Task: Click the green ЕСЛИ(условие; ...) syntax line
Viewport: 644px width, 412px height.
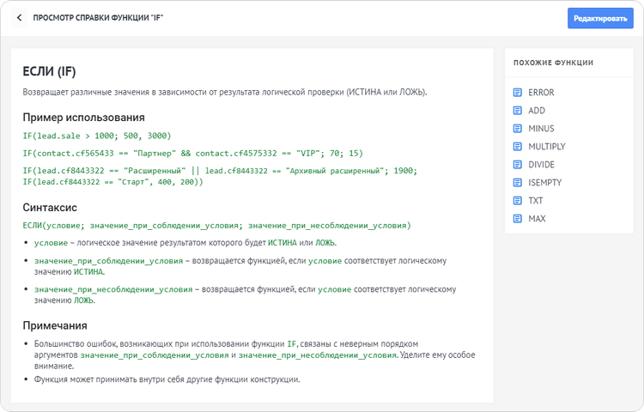Action: 216,226
